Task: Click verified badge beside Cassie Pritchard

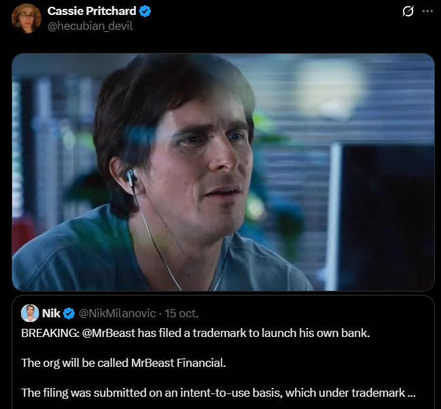Action: click(x=145, y=12)
